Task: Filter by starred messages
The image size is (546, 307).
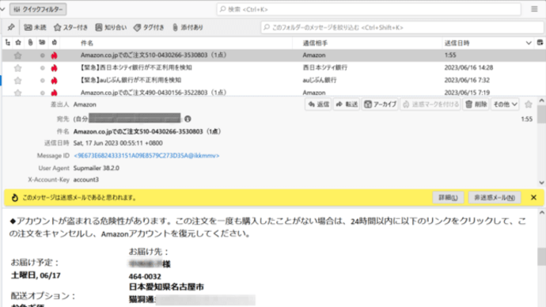Action: tap(70, 27)
